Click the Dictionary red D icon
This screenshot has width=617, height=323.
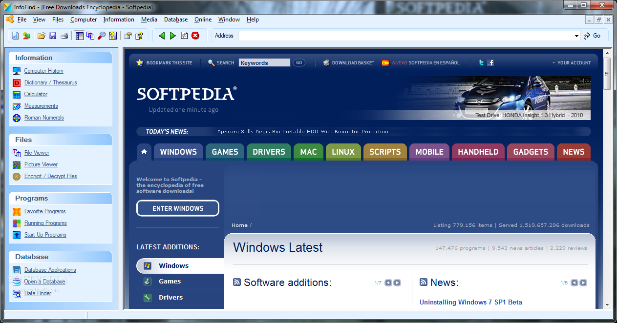pos(17,82)
